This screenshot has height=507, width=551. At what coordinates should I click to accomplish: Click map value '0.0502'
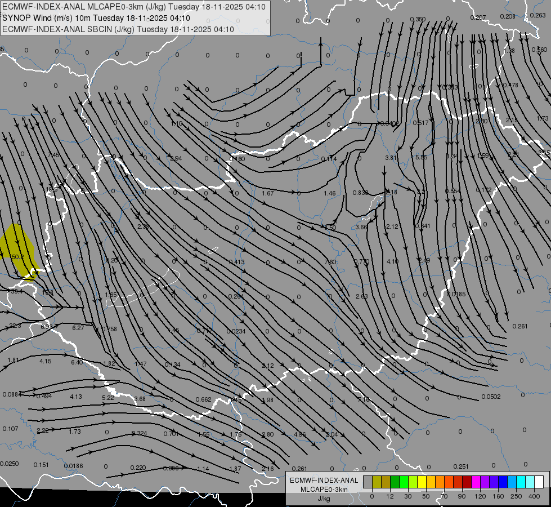pyautogui.click(x=491, y=397)
